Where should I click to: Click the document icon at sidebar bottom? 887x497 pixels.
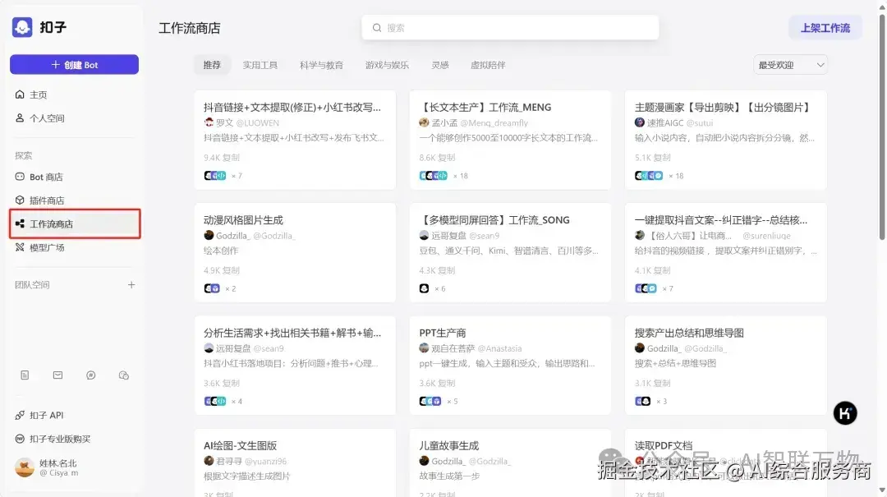[25, 375]
